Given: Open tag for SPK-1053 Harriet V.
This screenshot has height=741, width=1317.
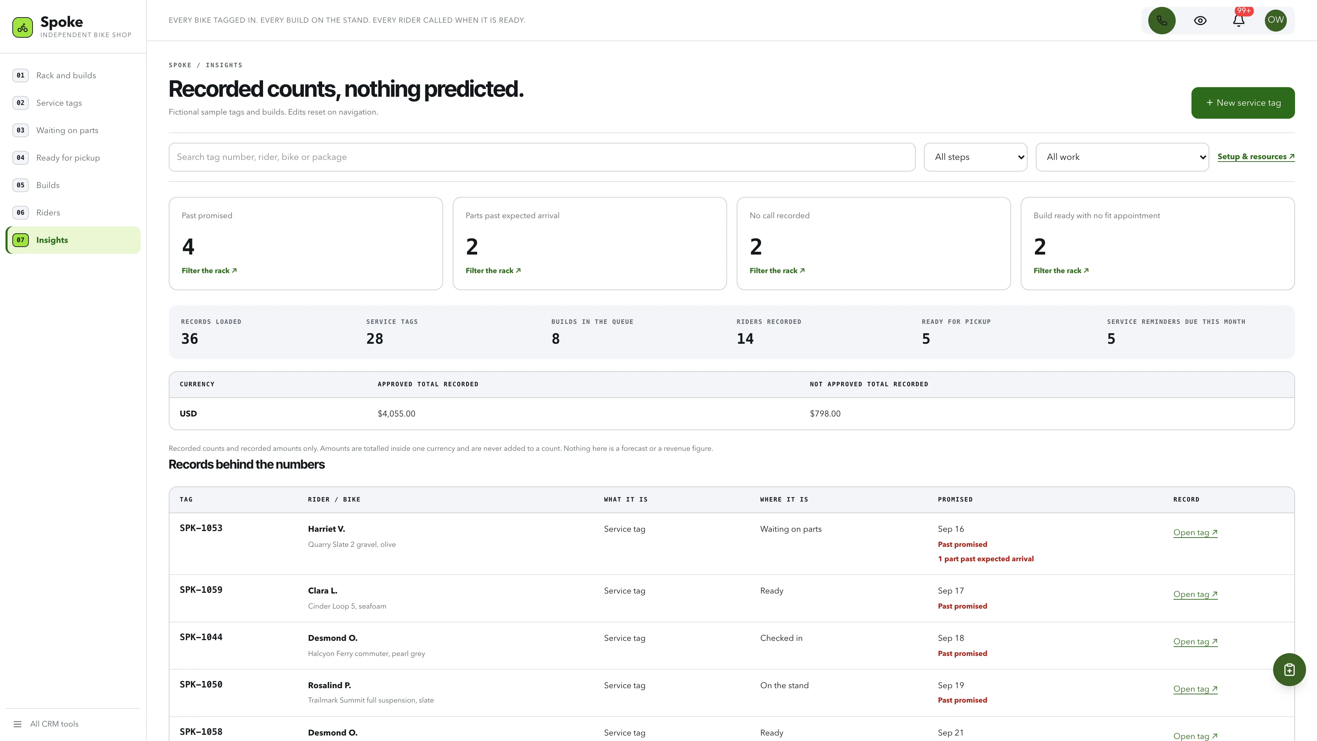Looking at the screenshot, I should [x=1195, y=532].
